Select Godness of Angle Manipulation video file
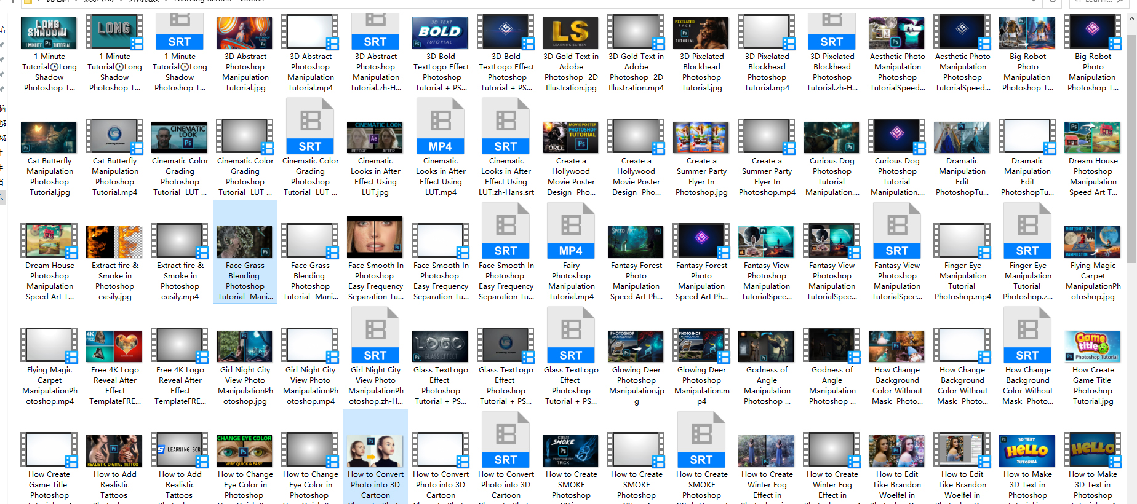This screenshot has width=1137, height=504. (832, 346)
